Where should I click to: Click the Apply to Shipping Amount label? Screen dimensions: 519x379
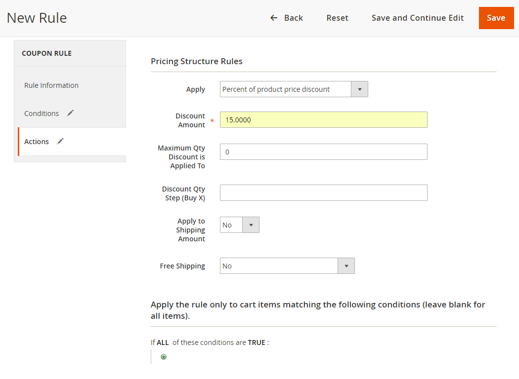coord(190,230)
